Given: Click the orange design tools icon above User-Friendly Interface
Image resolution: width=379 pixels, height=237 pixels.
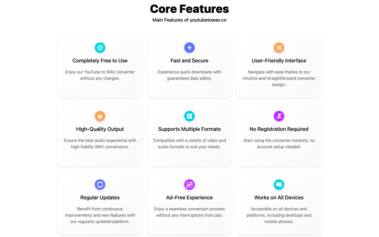Looking at the screenshot, I should tap(279, 48).
